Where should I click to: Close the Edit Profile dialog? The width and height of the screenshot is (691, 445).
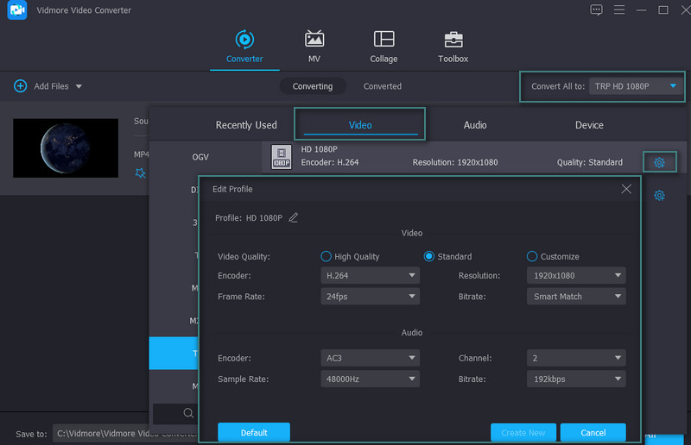[x=625, y=189]
